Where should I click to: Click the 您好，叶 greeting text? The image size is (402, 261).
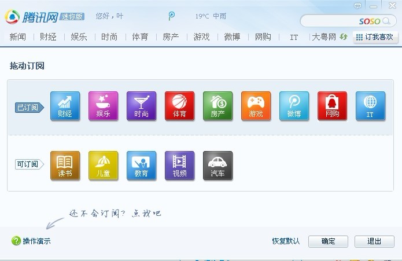click(x=109, y=16)
